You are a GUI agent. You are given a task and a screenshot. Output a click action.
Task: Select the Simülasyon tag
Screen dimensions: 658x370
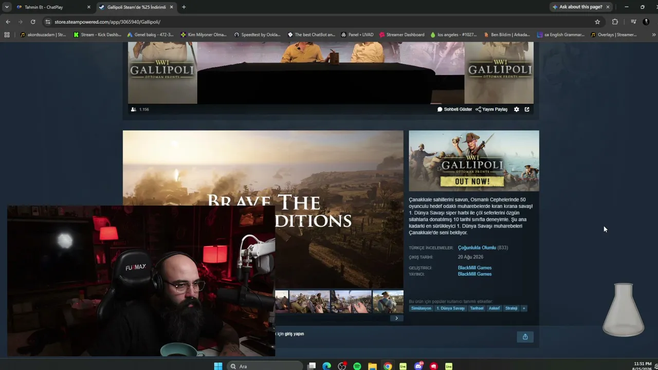pyautogui.click(x=421, y=308)
